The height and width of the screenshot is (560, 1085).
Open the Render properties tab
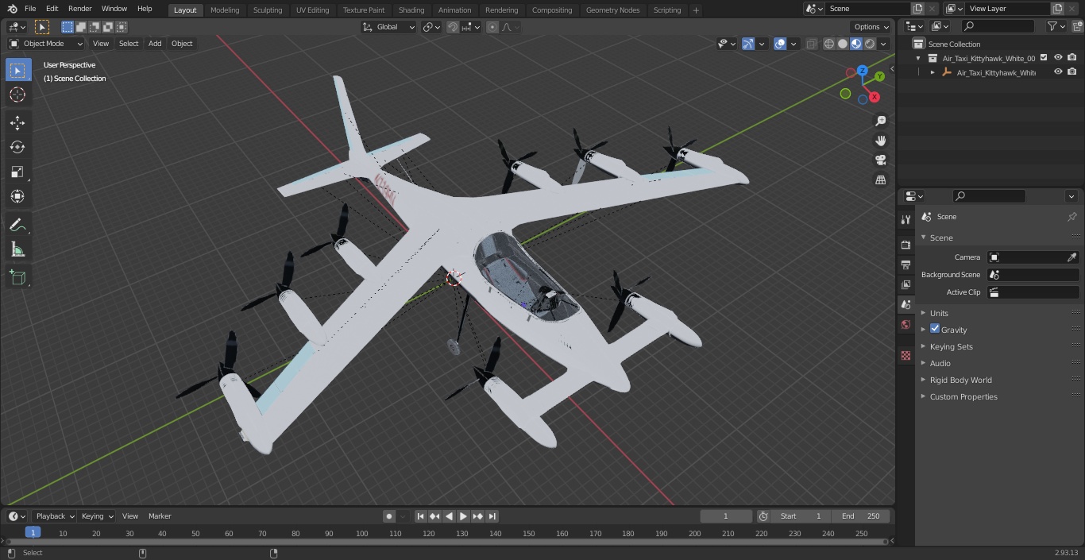pos(905,245)
